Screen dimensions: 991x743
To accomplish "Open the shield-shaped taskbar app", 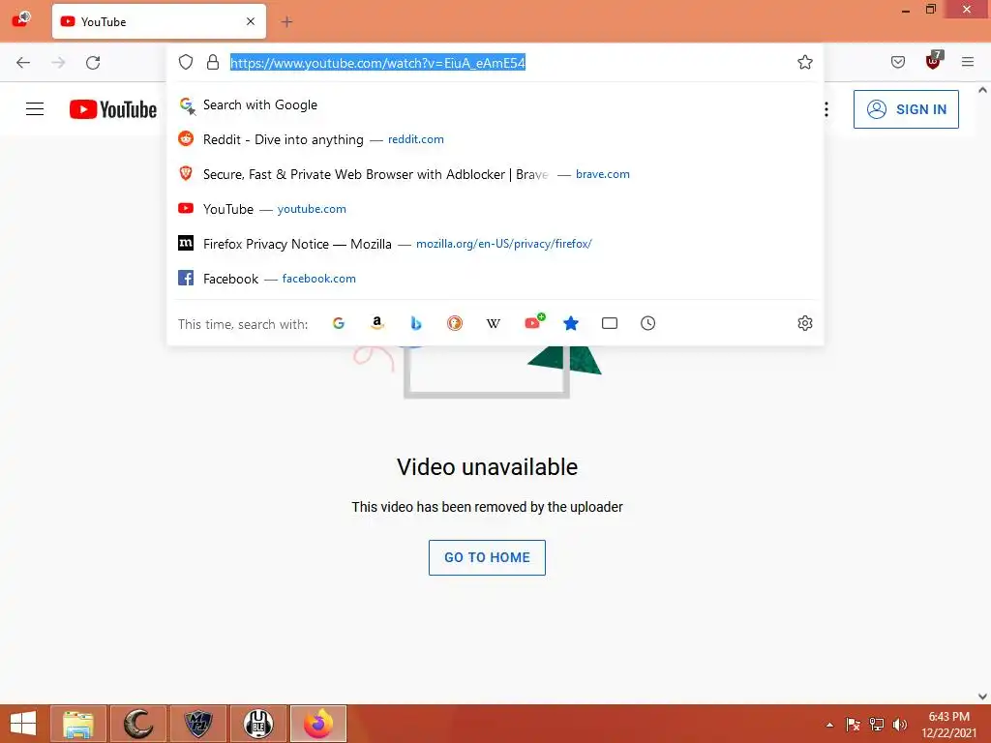I will [x=198, y=724].
